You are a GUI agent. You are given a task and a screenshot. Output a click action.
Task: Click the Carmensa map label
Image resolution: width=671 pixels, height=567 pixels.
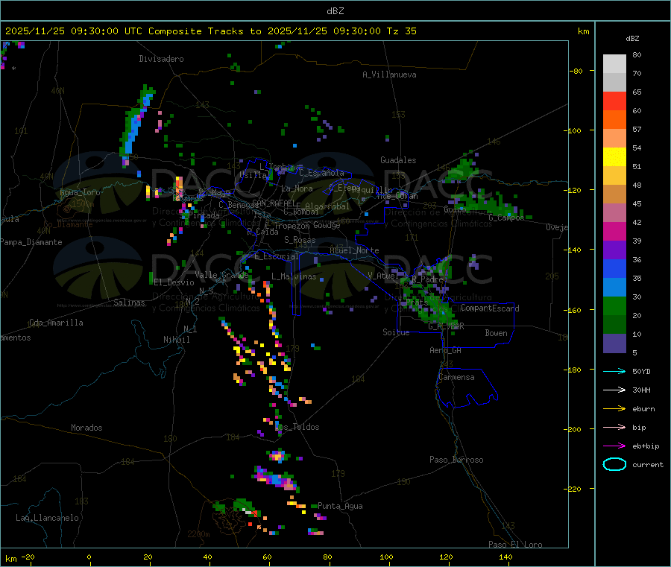[x=456, y=377]
